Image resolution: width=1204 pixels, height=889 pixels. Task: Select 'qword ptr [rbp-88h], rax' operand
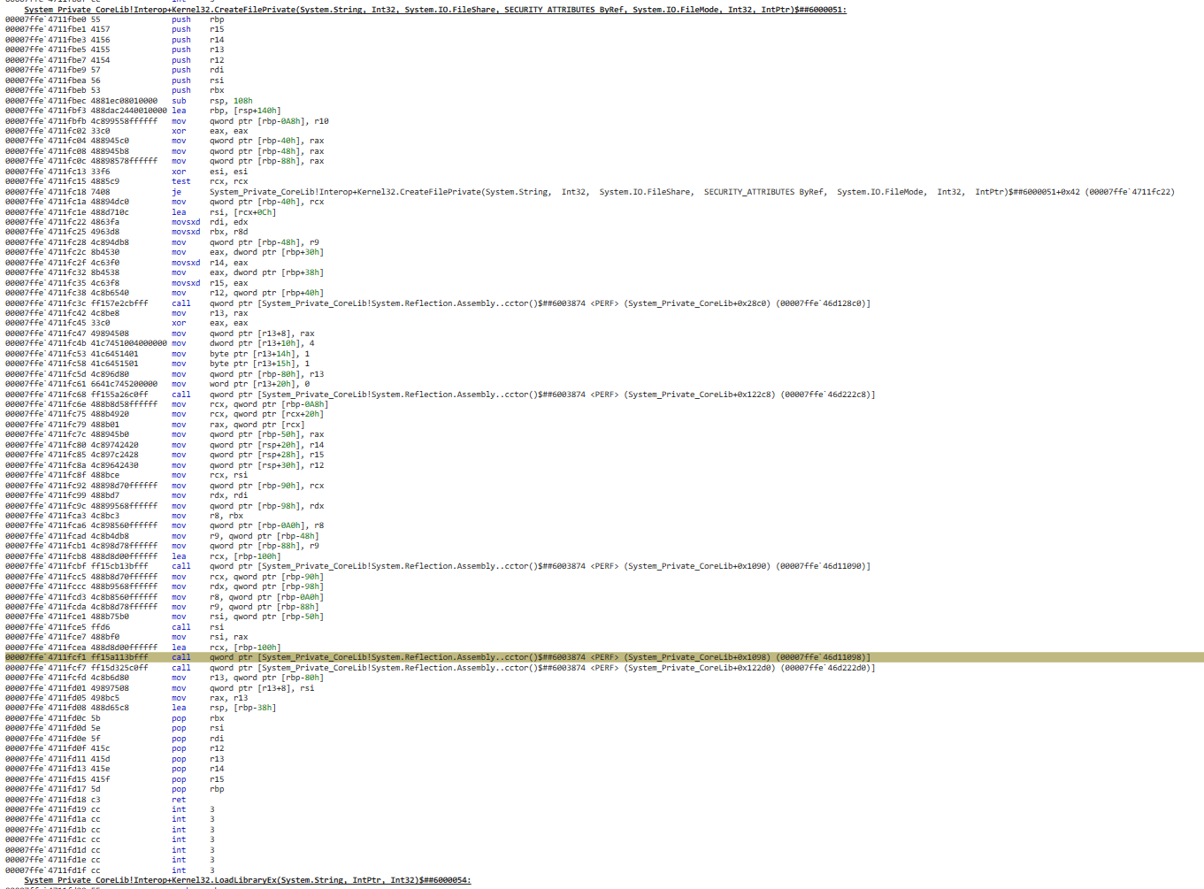pyautogui.click(x=266, y=161)
